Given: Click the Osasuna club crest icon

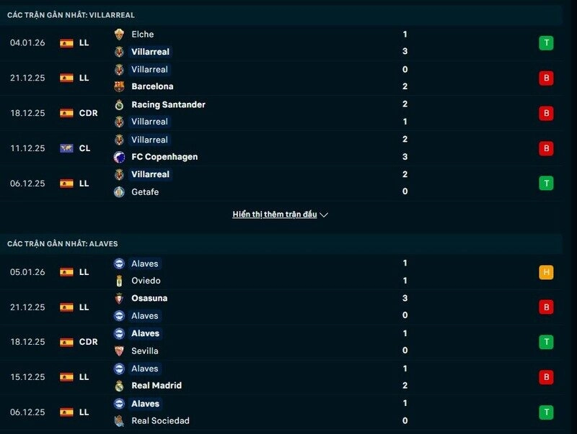Looking at the screenshot, I should (119, 298).
